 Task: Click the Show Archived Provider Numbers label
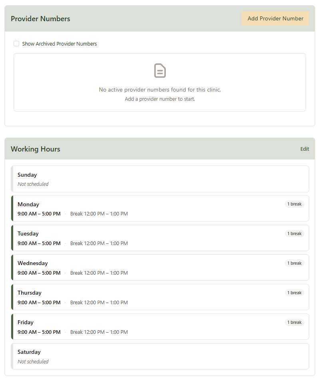(x=60, y=44)
